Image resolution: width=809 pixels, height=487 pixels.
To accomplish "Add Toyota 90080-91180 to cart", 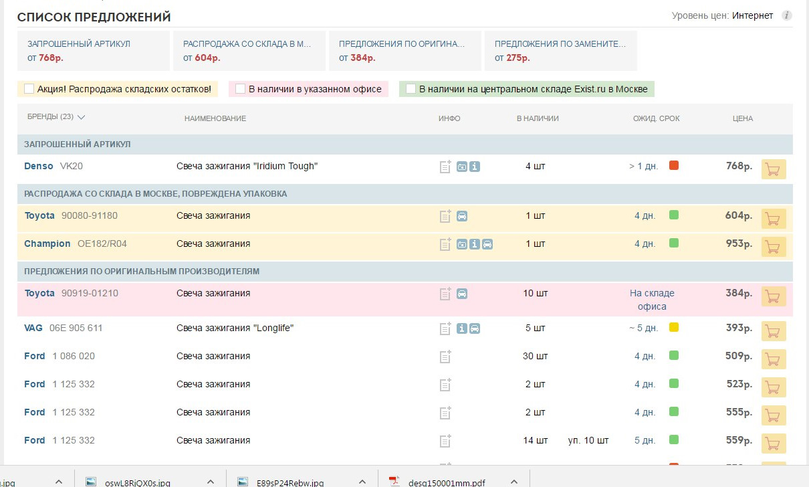I will click(774, 218).
